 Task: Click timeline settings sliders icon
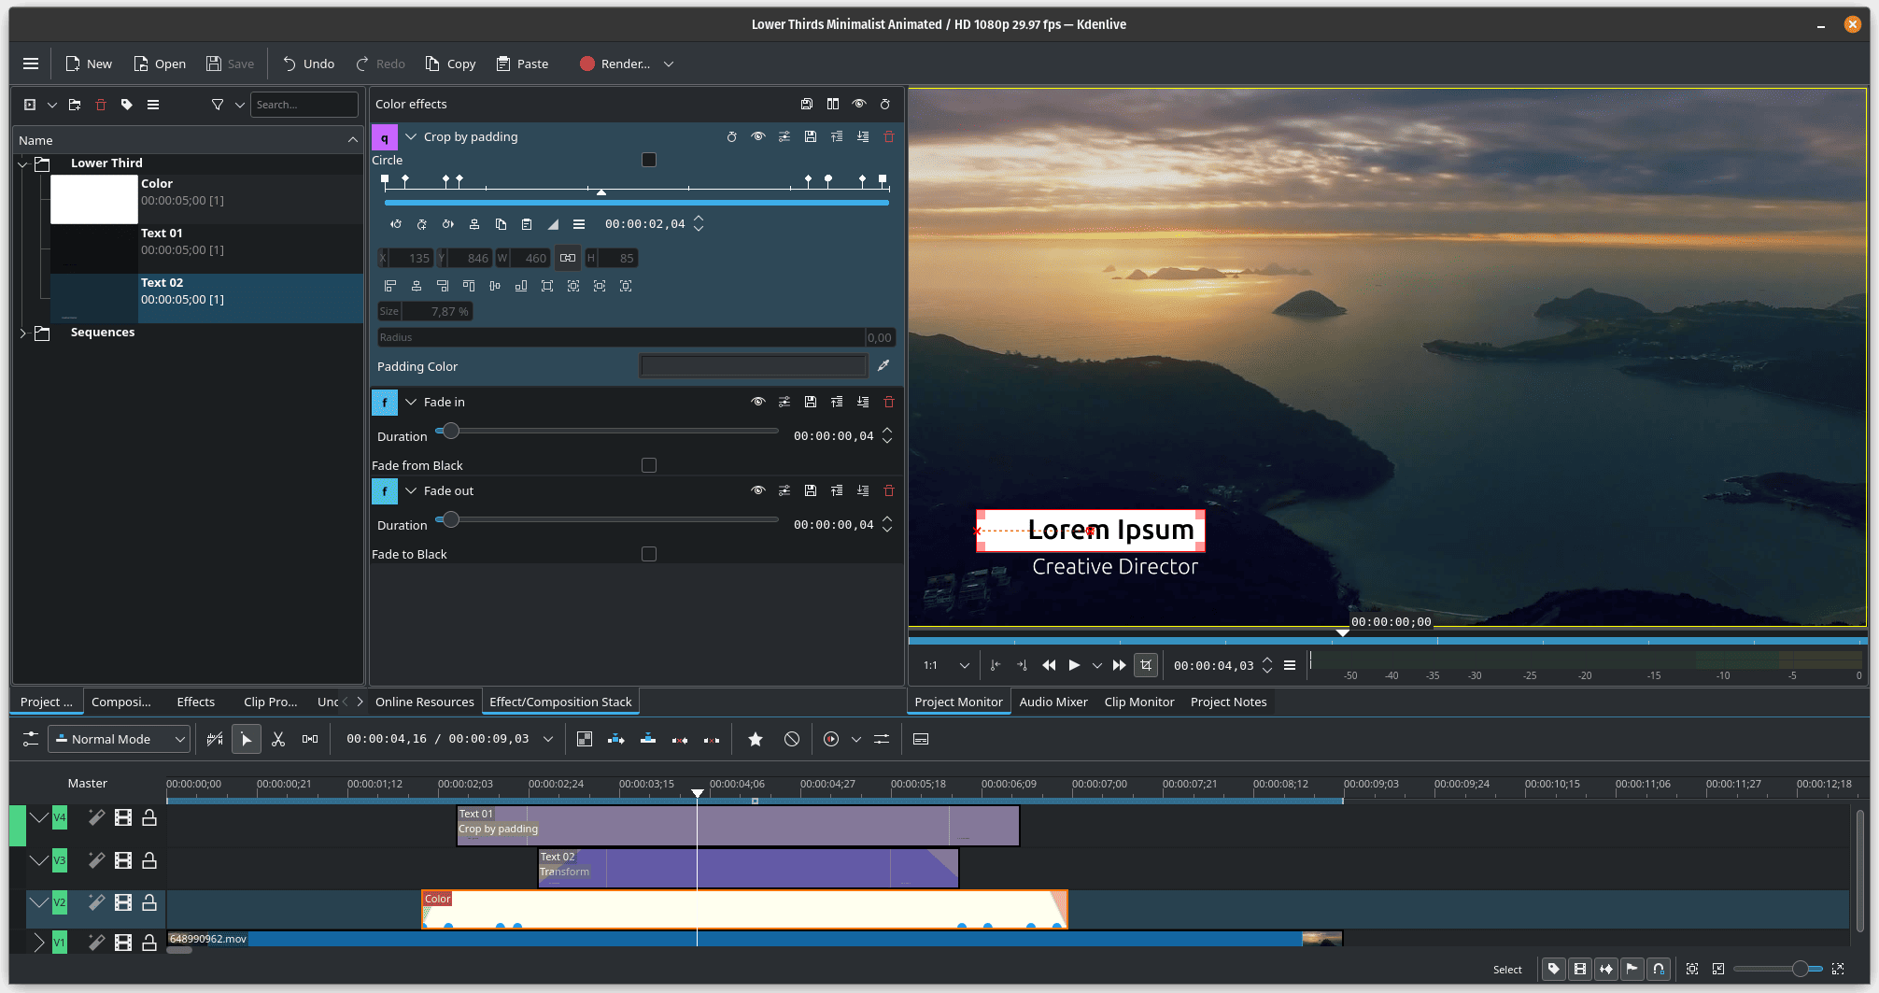point(31,739)
